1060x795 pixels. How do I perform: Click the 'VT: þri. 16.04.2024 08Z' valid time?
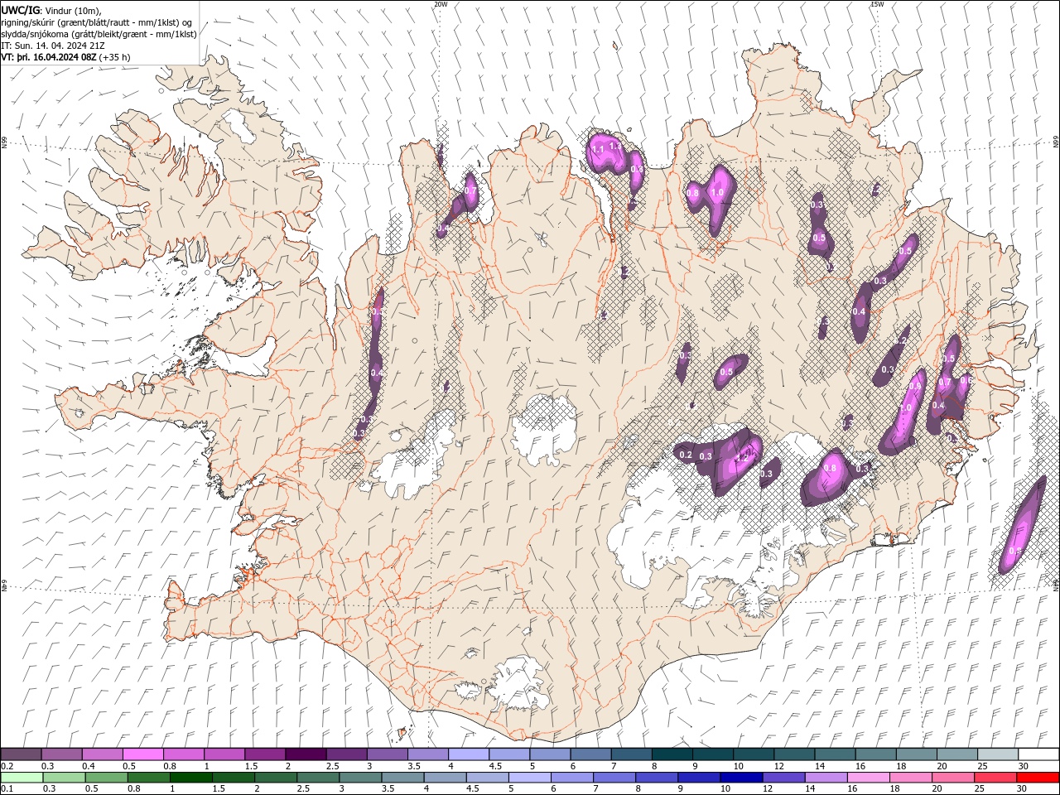point(49,57)
